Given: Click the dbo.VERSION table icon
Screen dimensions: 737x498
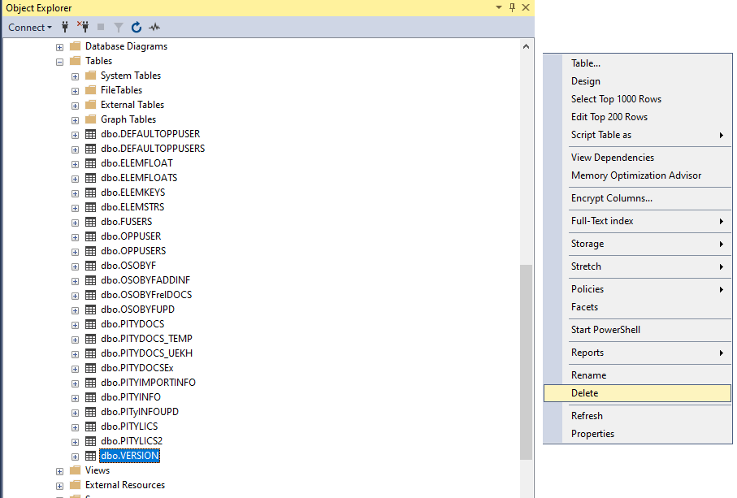Looking at the screenshot, I should [x=91, y=456].
